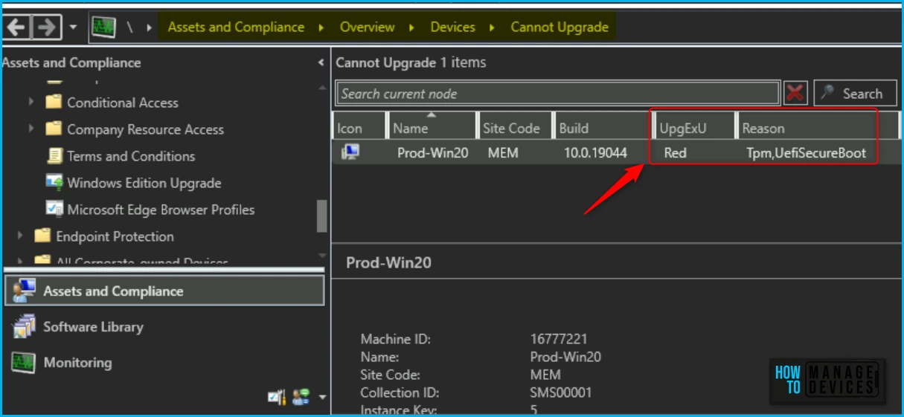Image resolution: width=904 pixels, height=417 pixels.
Task: Expand arrow after root backslash in breadcrumb
Action: [x=150, y=28]
